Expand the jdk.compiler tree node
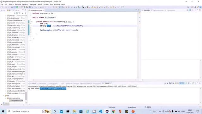The width and height of the screenshot is (202, 114). [6, 33]
